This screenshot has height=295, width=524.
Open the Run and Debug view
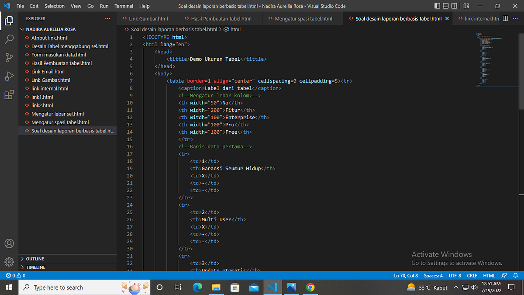tap(9, 76)
